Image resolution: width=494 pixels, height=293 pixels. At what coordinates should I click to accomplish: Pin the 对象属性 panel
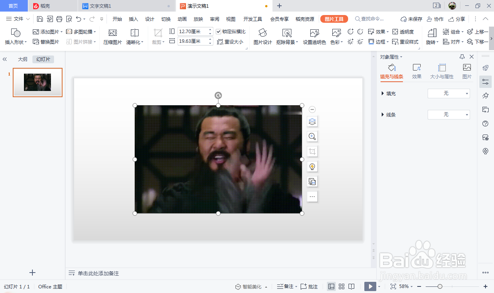[x=462, y=57]
